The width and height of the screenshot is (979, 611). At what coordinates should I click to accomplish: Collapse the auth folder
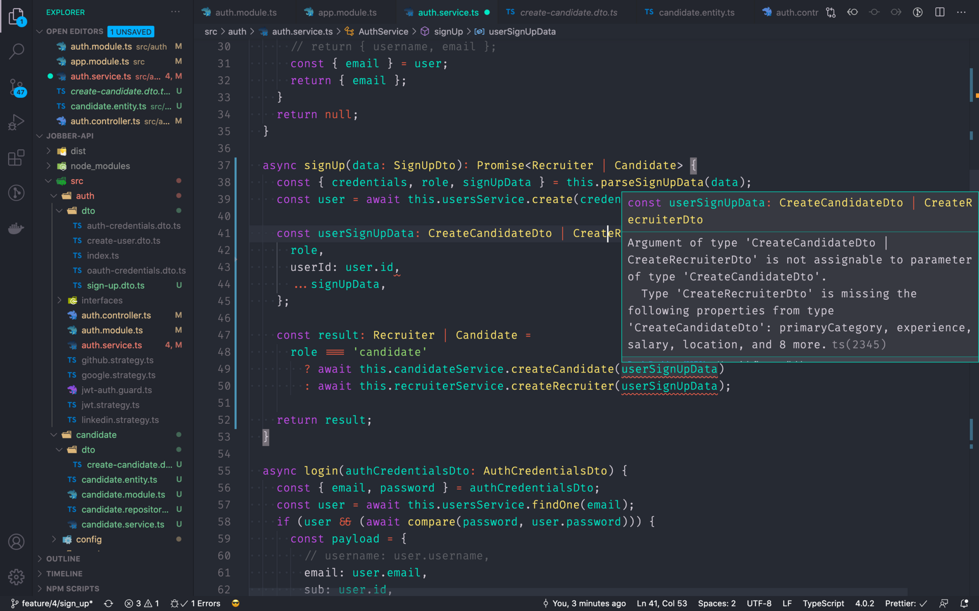pos(54,196)
